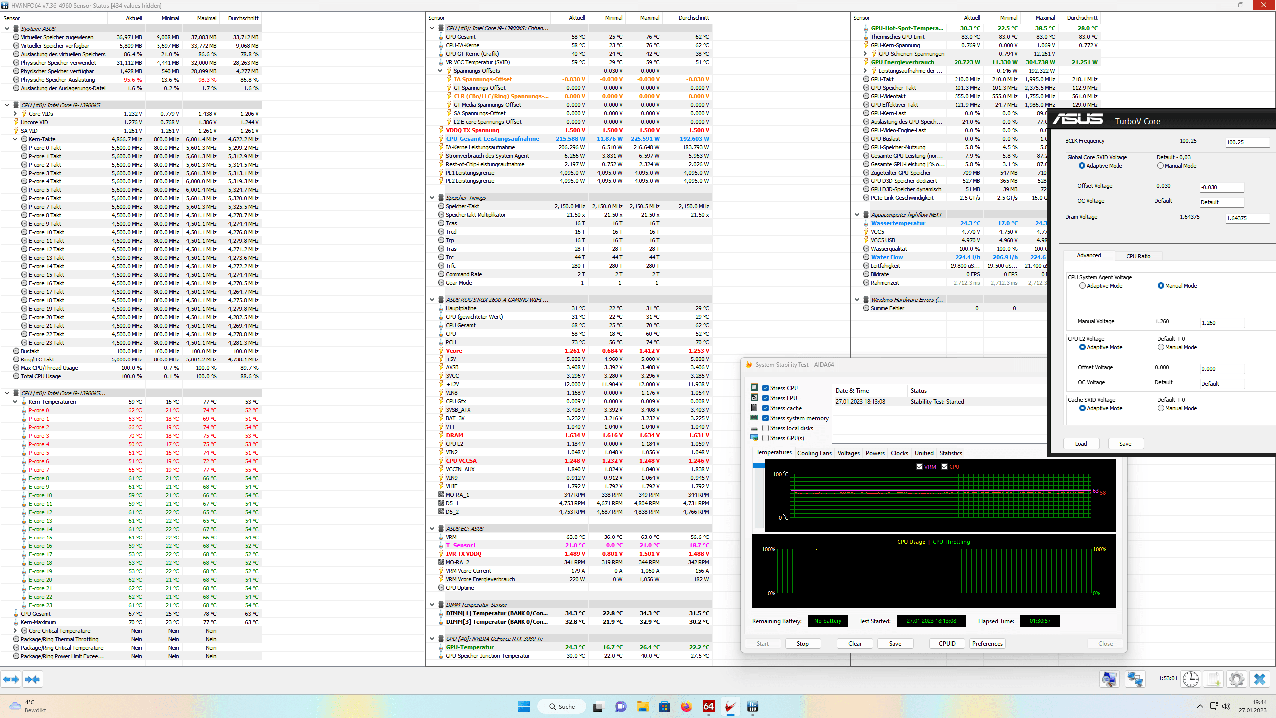Collapse the Aquacomputer highflow NEXT group
The width and height of the screenshot is (1276, 718).
tap(857, 215)
